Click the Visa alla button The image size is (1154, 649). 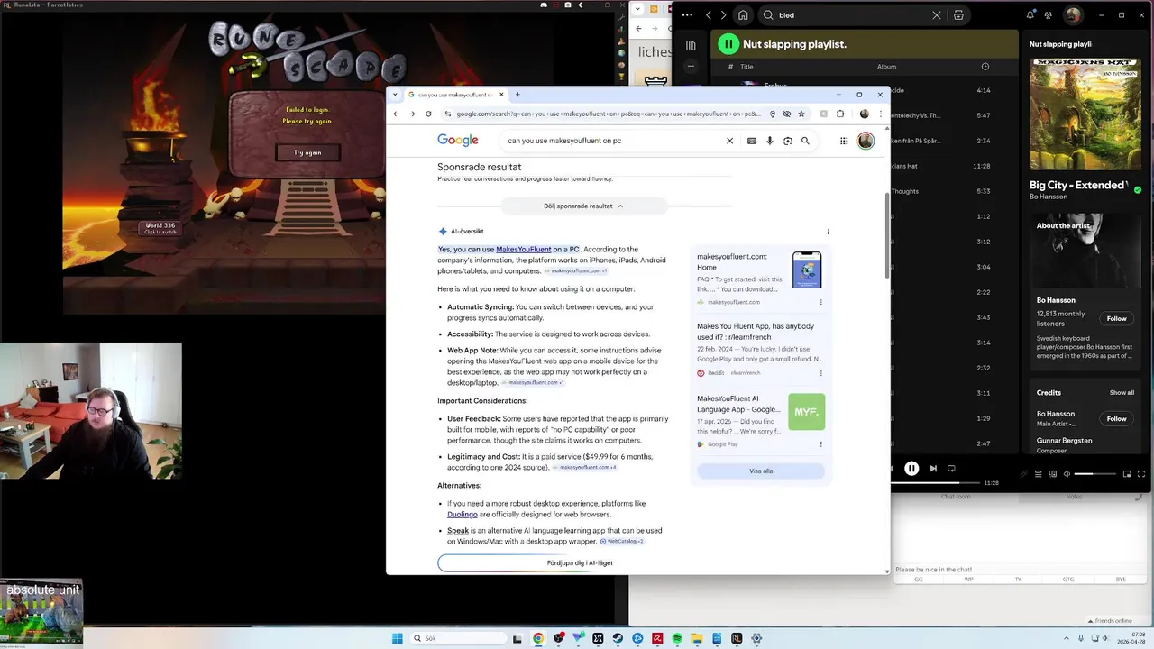point(761,471)
